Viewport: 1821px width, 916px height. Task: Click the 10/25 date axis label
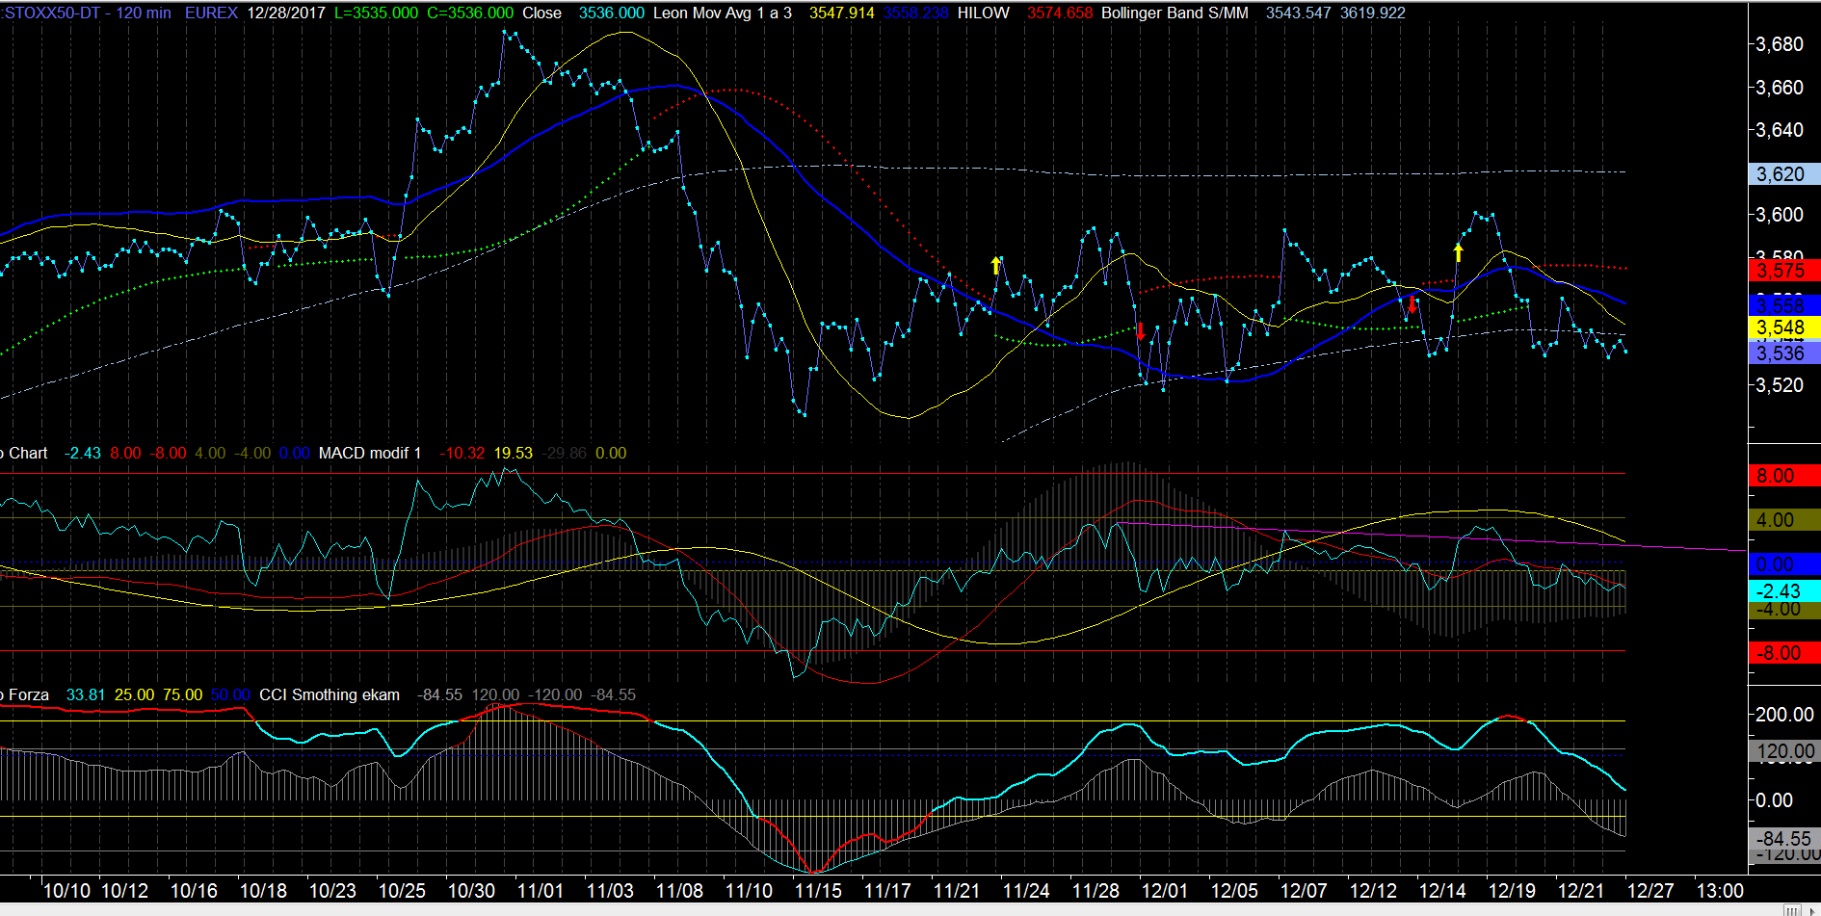(x=402, y=891)
